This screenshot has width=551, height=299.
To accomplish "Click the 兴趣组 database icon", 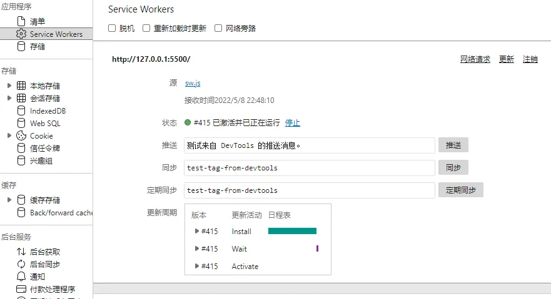I will click(x=21, y=160).
